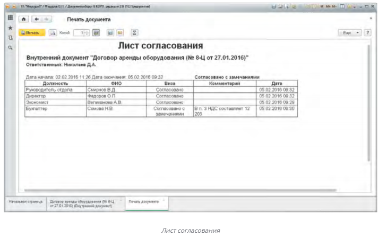Expand the Ещё dropdown menu
Image resolution: width=387 pixels, height=238 pixels.
pos(351,33)
